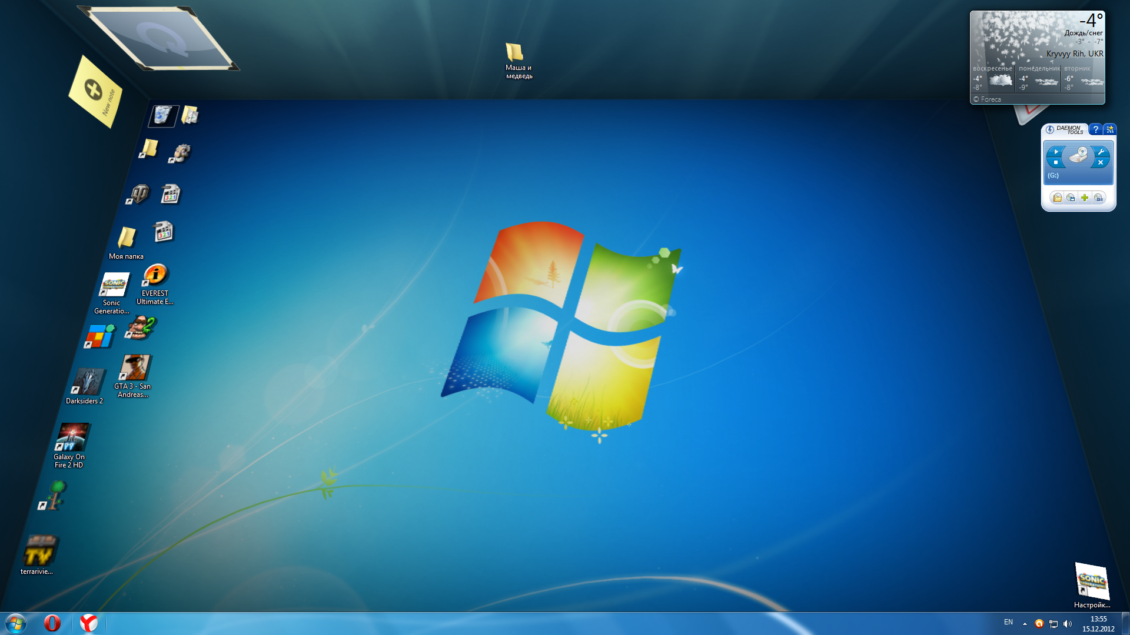Open the colorful Windows-blocks shortcut icon

99,336
